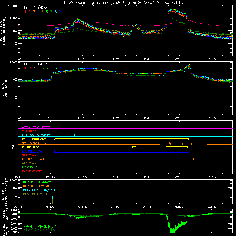Click blue detector 9 in front segments legend
236x236 pixels.
60,12
